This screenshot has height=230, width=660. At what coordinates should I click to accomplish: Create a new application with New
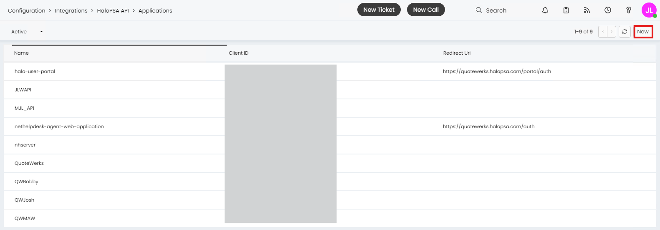click(x=643, y=32)
